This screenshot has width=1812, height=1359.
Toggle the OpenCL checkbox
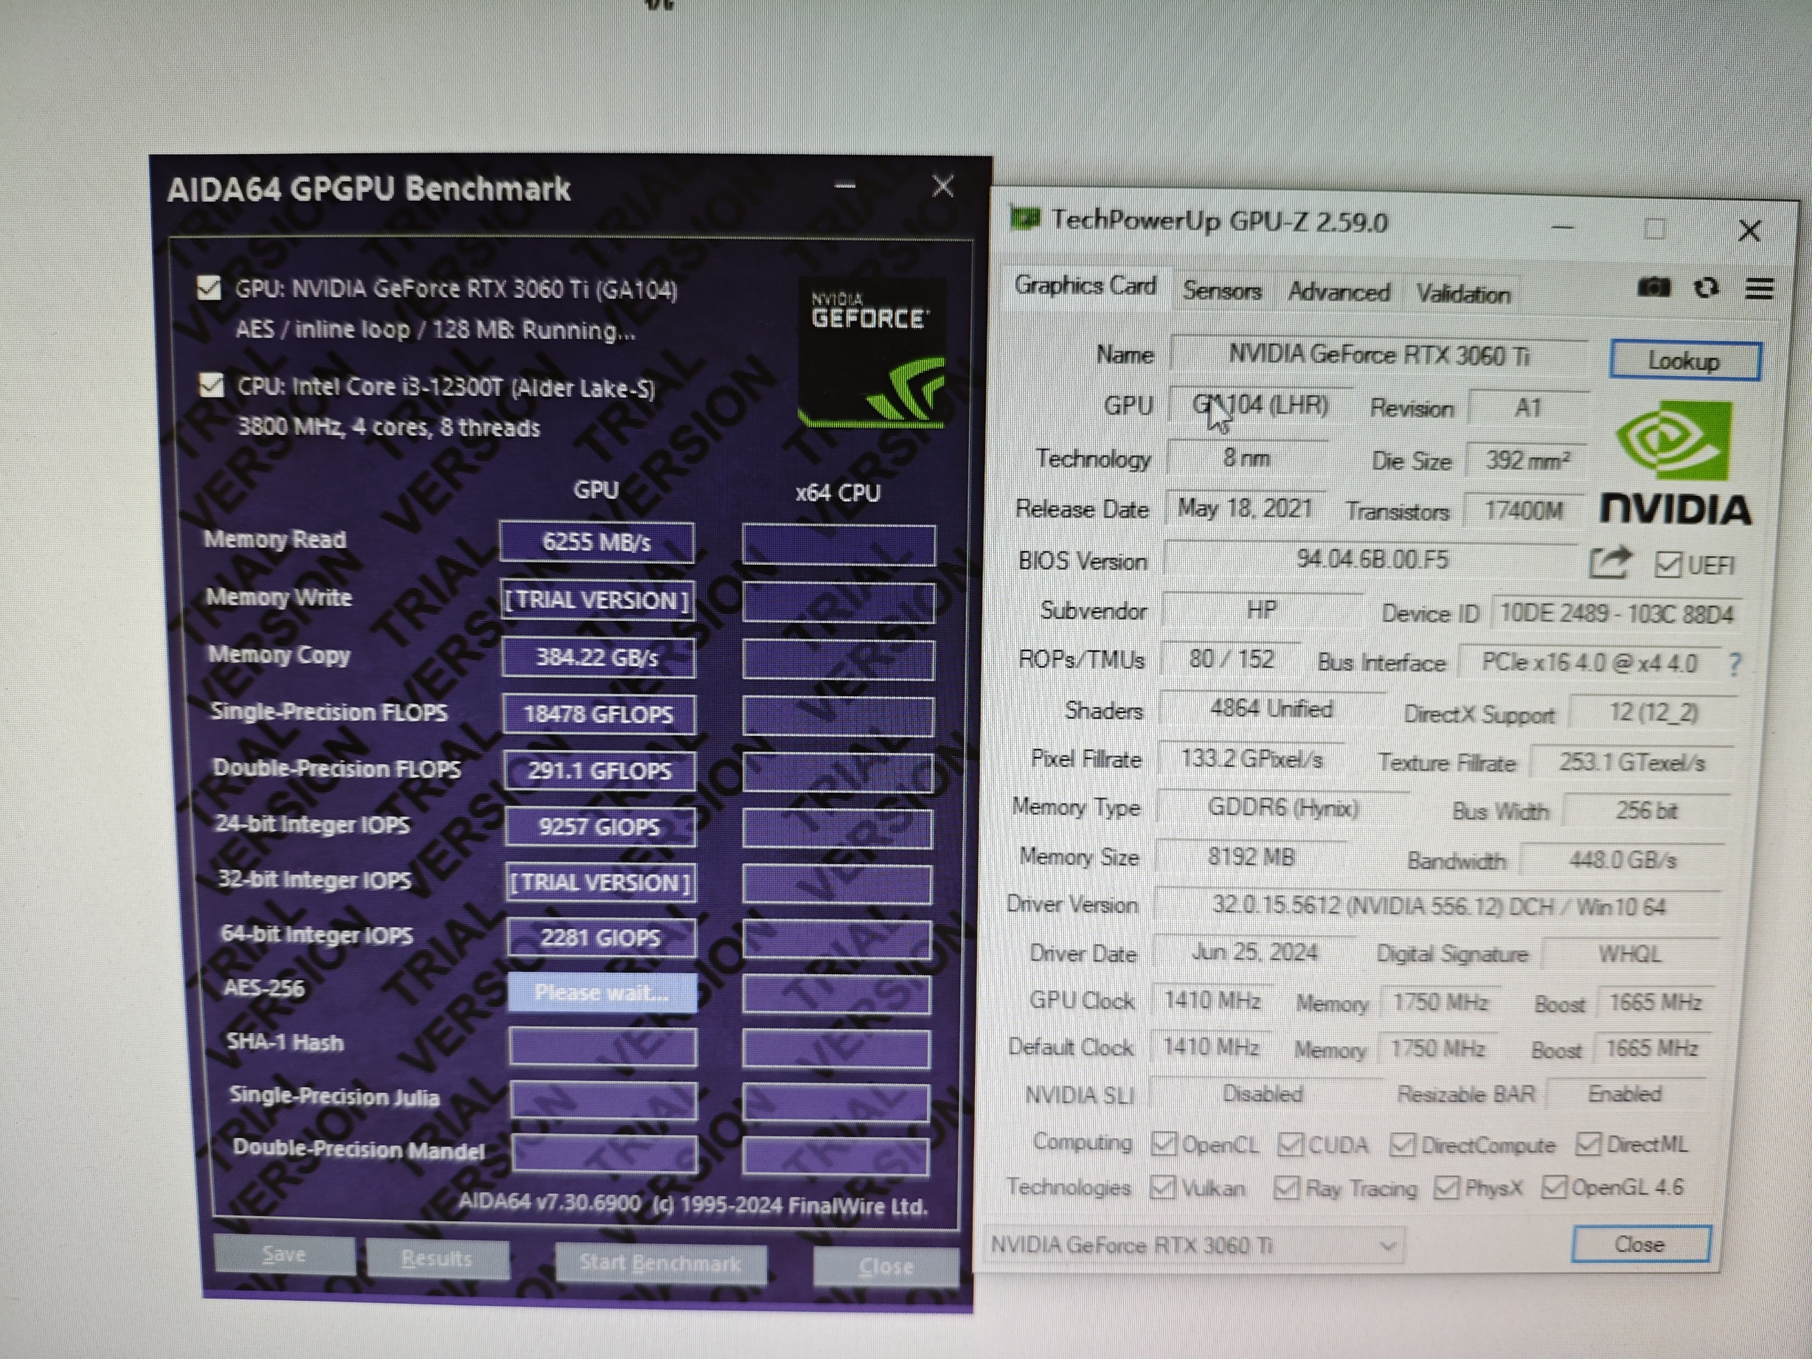coord(1163,1144)
